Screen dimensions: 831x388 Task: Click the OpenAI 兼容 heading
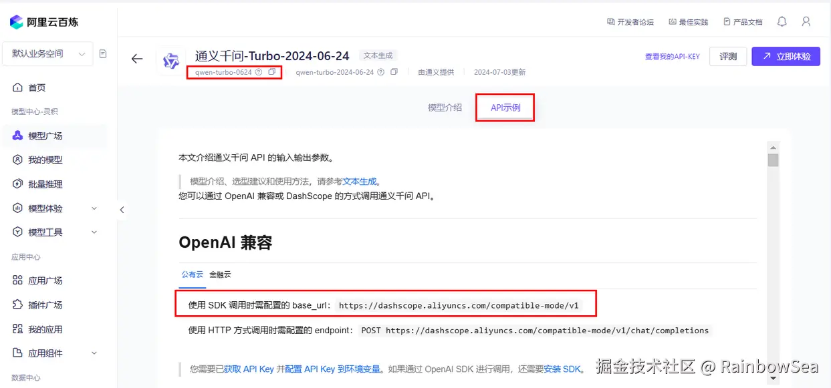225,243
